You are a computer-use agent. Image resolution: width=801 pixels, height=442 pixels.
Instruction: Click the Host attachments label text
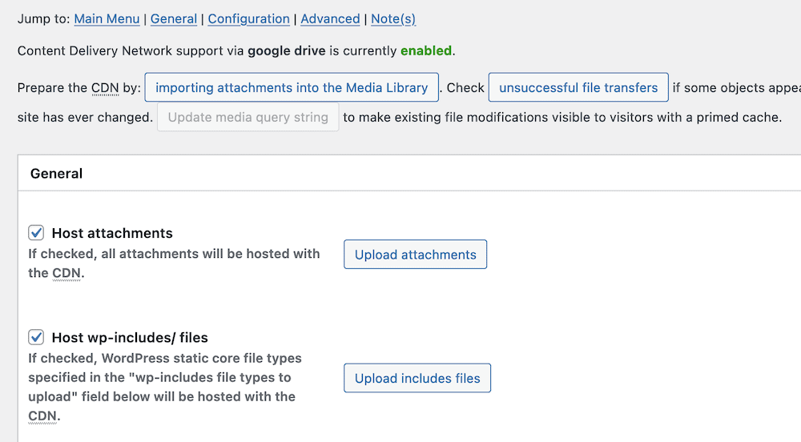click(x=112, y=234)
